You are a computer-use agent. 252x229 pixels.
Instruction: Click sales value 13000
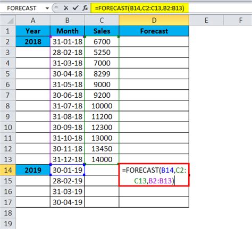(x=102, y=138)
